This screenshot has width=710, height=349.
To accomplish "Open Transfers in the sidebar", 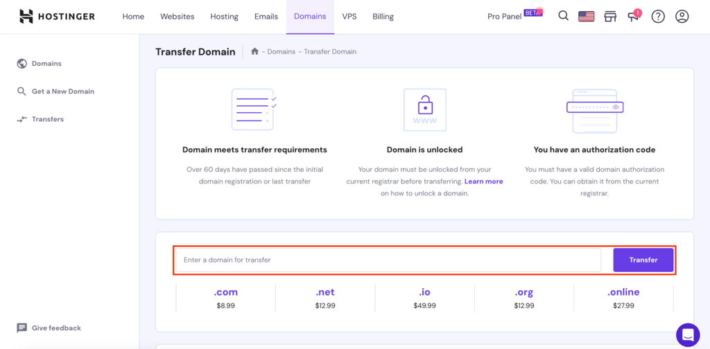I will coord(47,119).
